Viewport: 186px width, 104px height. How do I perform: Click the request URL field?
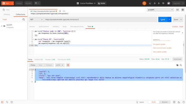click(x=101, y=19)
